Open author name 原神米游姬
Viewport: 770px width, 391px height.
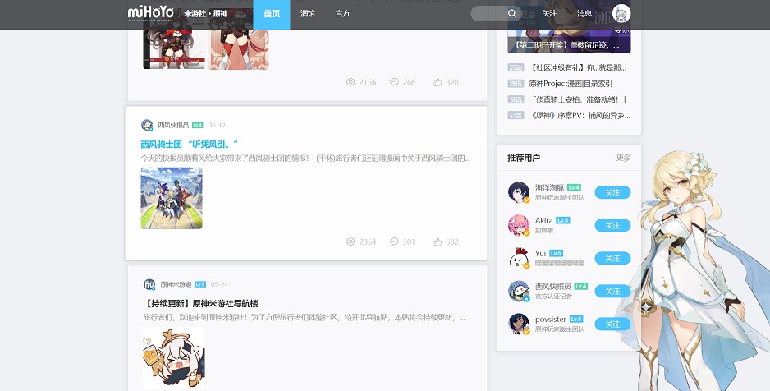click(176, 284)
